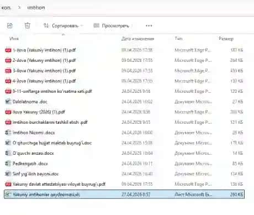Click the imtihon breadcrumb folder
Screen dimensions: 254x215
click(x=36, y=8)
